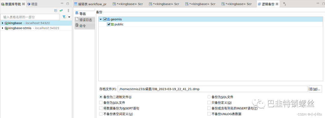Click the public schema icon

click(x=112, y=24)
